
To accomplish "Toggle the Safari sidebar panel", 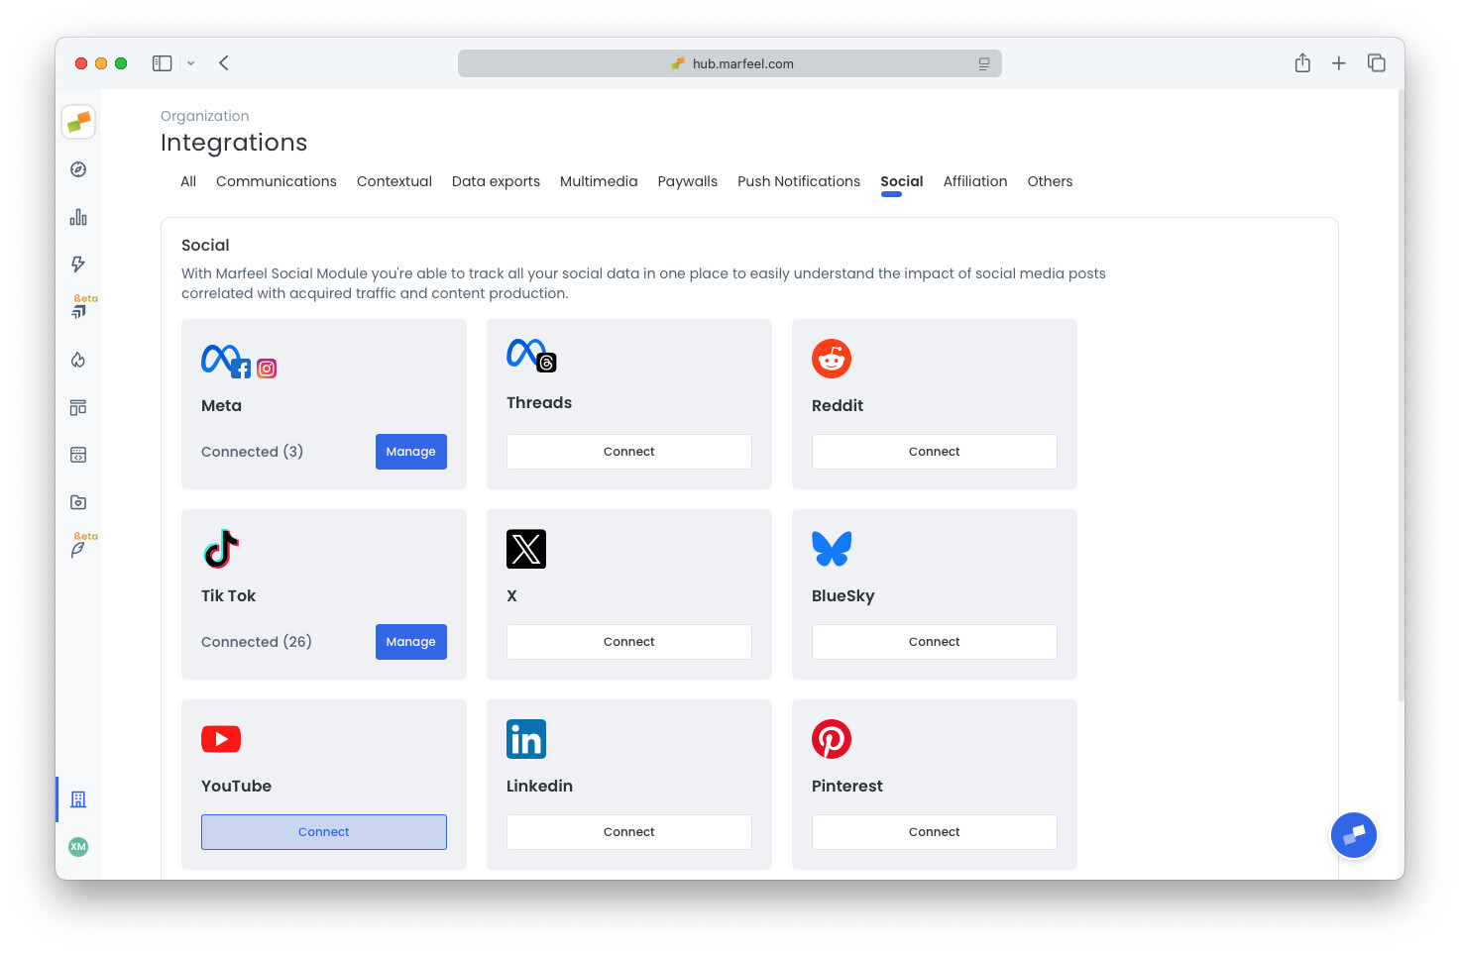I will coord(162,62).
